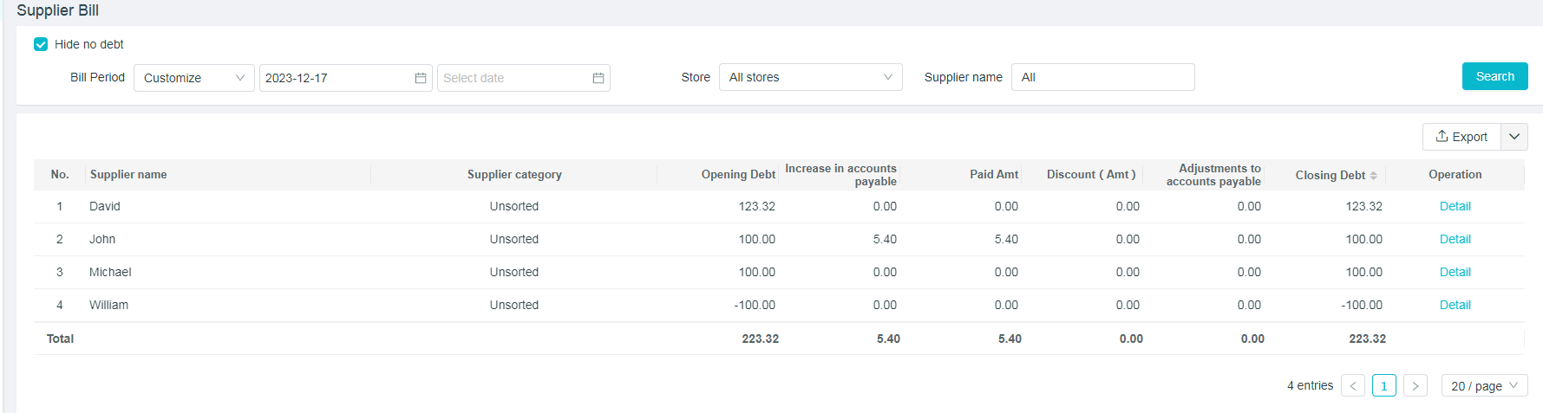The height and width of the screenshot is (413, 1543).
Task: Click calendar icon in end date field
Action: point(598,78)
